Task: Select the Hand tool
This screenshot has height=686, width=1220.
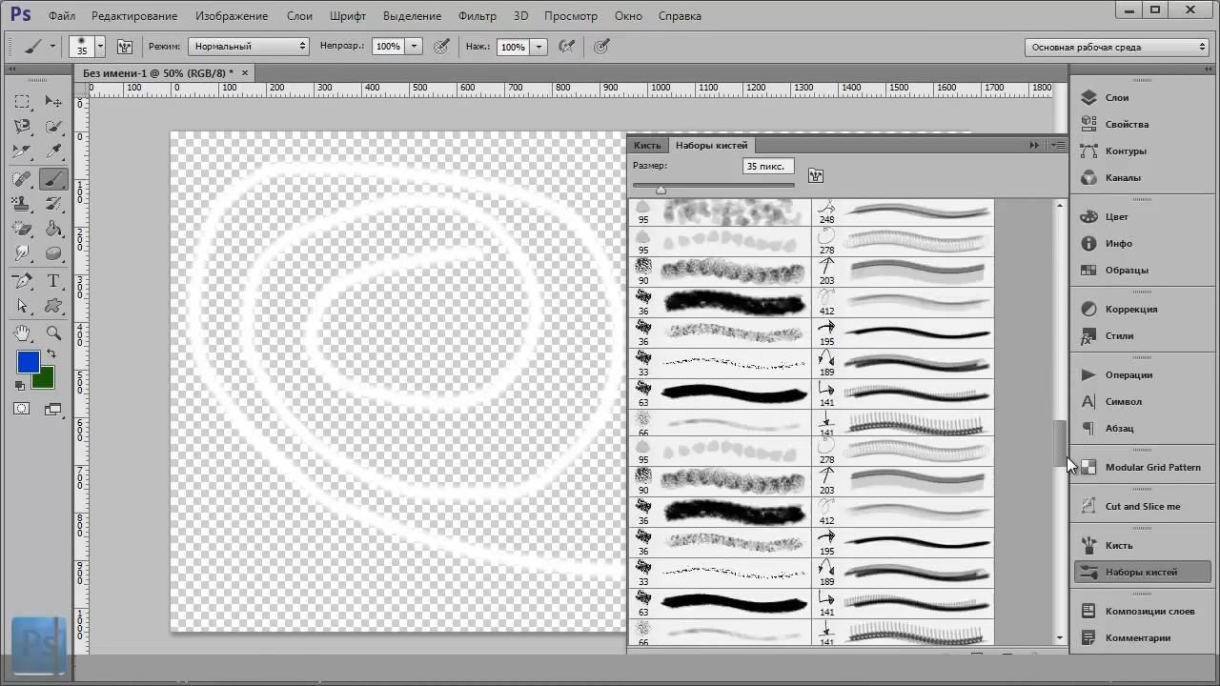Action: coord(22,333)
